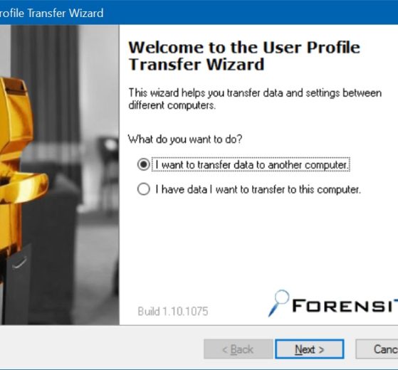This screenshot has height=370, width=398.
Task: Click the Build 1.10.1075 version label
Action: click(173, 312)
